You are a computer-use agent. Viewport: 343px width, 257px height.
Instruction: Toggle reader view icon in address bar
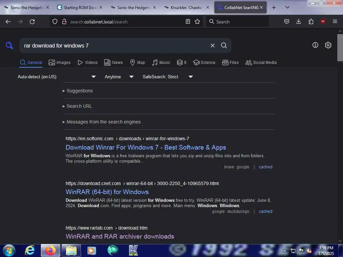(188, 21)
